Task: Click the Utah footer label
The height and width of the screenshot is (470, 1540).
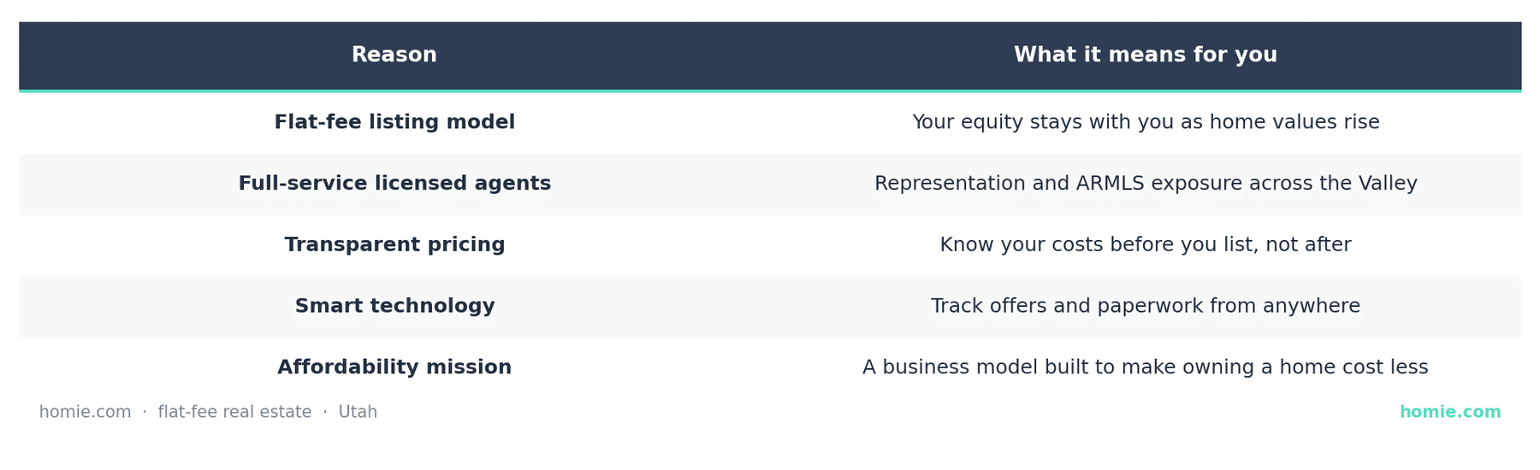Action: tap(358, 412)
